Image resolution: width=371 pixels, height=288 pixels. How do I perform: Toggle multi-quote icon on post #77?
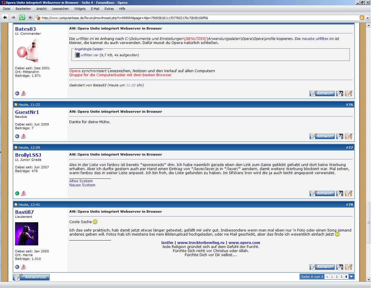(340, 194)
